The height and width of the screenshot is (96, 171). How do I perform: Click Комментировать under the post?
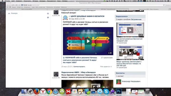point(79,66)
